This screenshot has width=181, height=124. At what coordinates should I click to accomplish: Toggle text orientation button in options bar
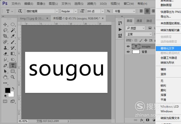point(20,11)
